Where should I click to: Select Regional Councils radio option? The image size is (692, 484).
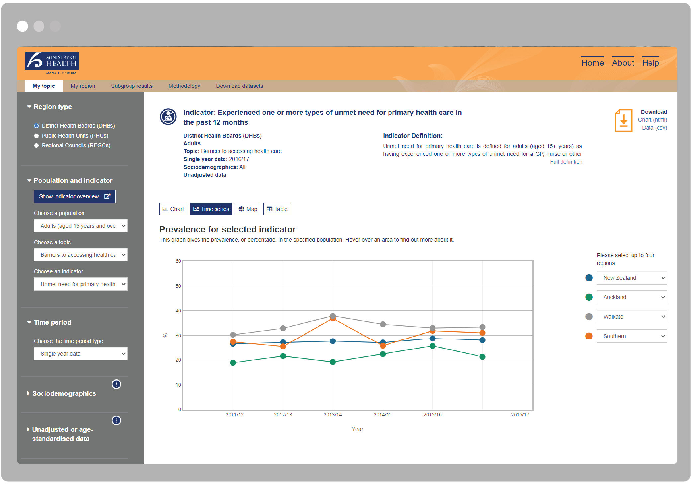pos(37,145)
